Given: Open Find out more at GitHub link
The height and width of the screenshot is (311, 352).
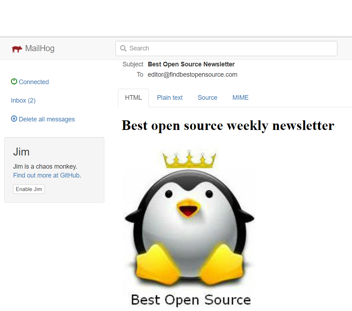Looking at the screenshot, I should coord(47,175).
